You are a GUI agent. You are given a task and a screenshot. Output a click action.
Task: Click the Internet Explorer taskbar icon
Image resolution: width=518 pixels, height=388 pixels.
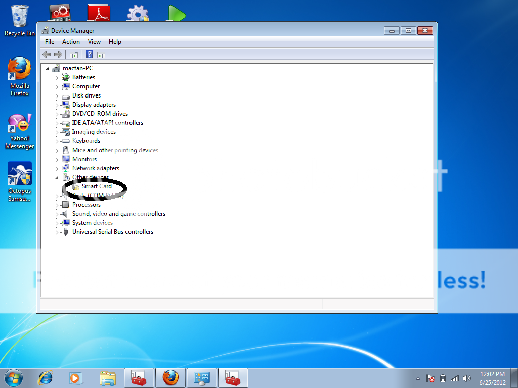click(46, 377)
